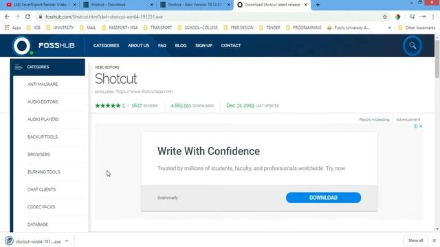Viewport: 440px width, 247px height.
Task: Close the Grammarly advertisement
Action: click(x=421, y=126)
